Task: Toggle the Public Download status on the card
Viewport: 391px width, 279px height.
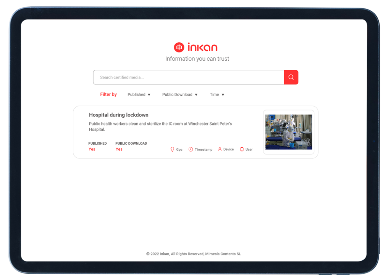Action: tap(119, 149)
